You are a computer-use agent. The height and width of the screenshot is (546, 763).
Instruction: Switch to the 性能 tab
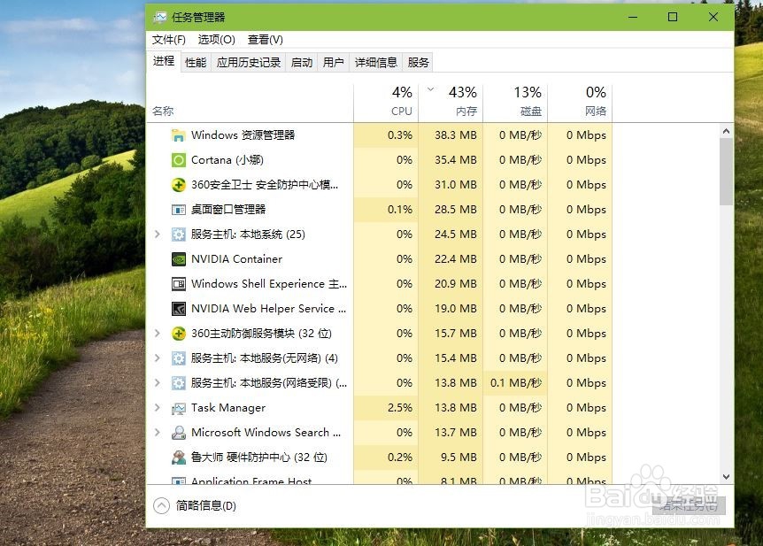click(x=196, y=63)
